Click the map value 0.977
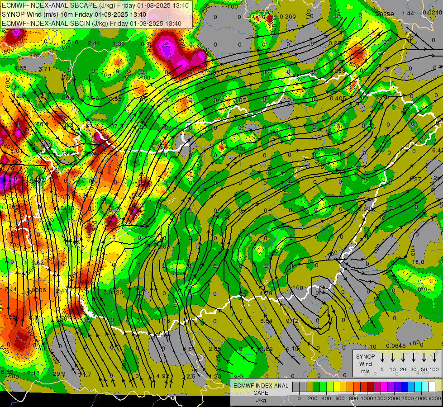This screenshot has width=443, height=407. pos(215,72)
